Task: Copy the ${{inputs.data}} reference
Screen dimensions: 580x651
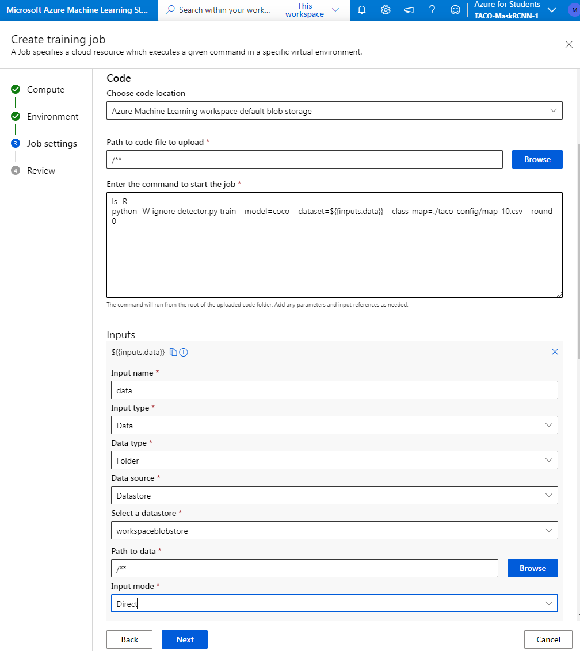Action: pyautogui.click(x=173, y=351)
